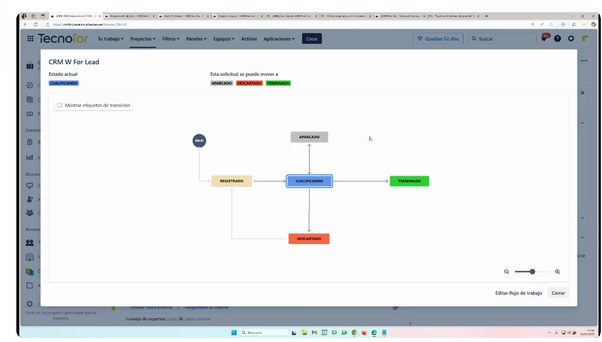
Task: Click the Buscar search field in Jira
Action: pyautogui.click(x=502, y=39)
